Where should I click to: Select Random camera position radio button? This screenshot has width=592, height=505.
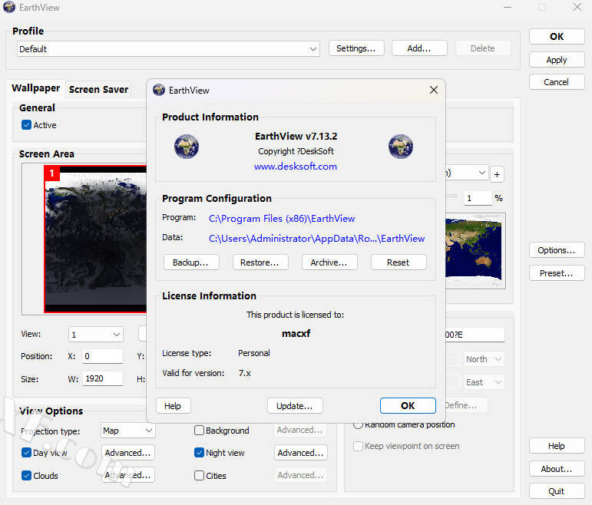coord(358,425)
